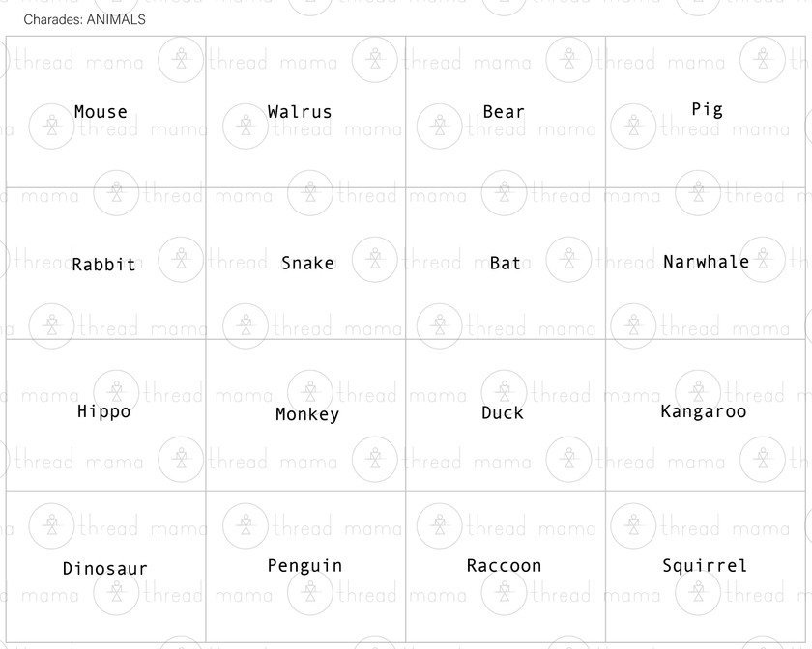Click the Dinosaur card text
Viewport: 812px width, 649px height.
coord(105,569)
